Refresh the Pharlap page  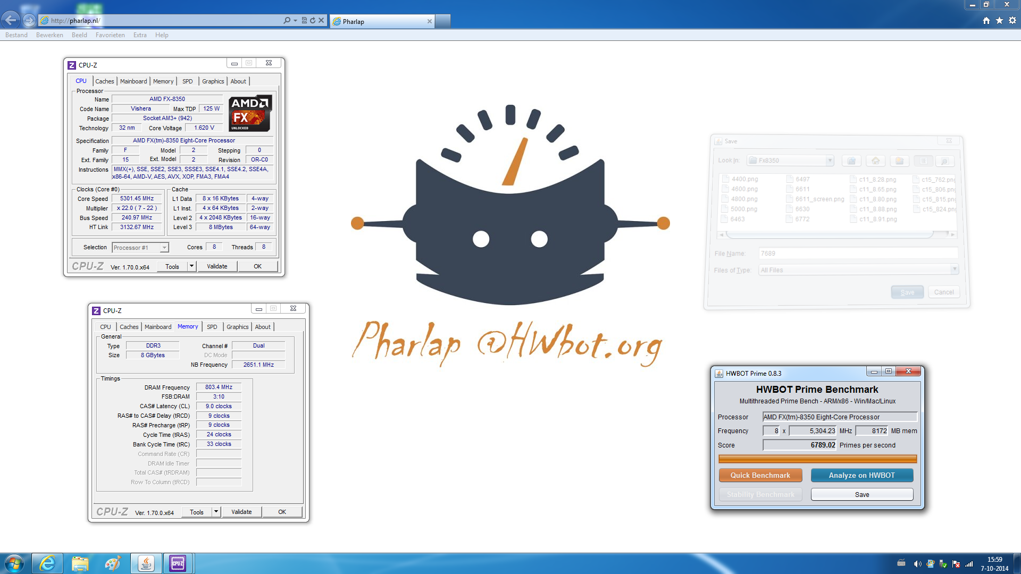tap(313, 20)
